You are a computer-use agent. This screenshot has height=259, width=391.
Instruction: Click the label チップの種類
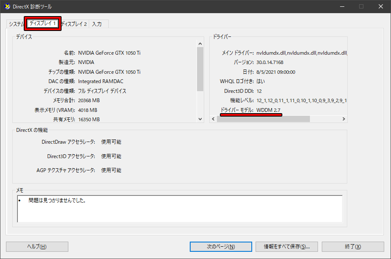(62, 72)
